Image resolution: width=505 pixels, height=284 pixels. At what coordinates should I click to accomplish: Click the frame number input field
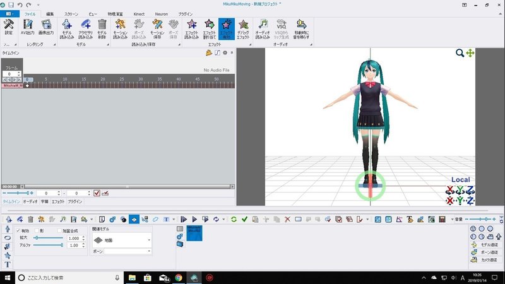(x=9, y=74)
